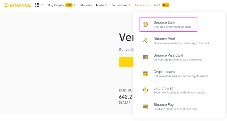
Task: Click the Binance Pay card icon
Action: click(x=145, y=107)
